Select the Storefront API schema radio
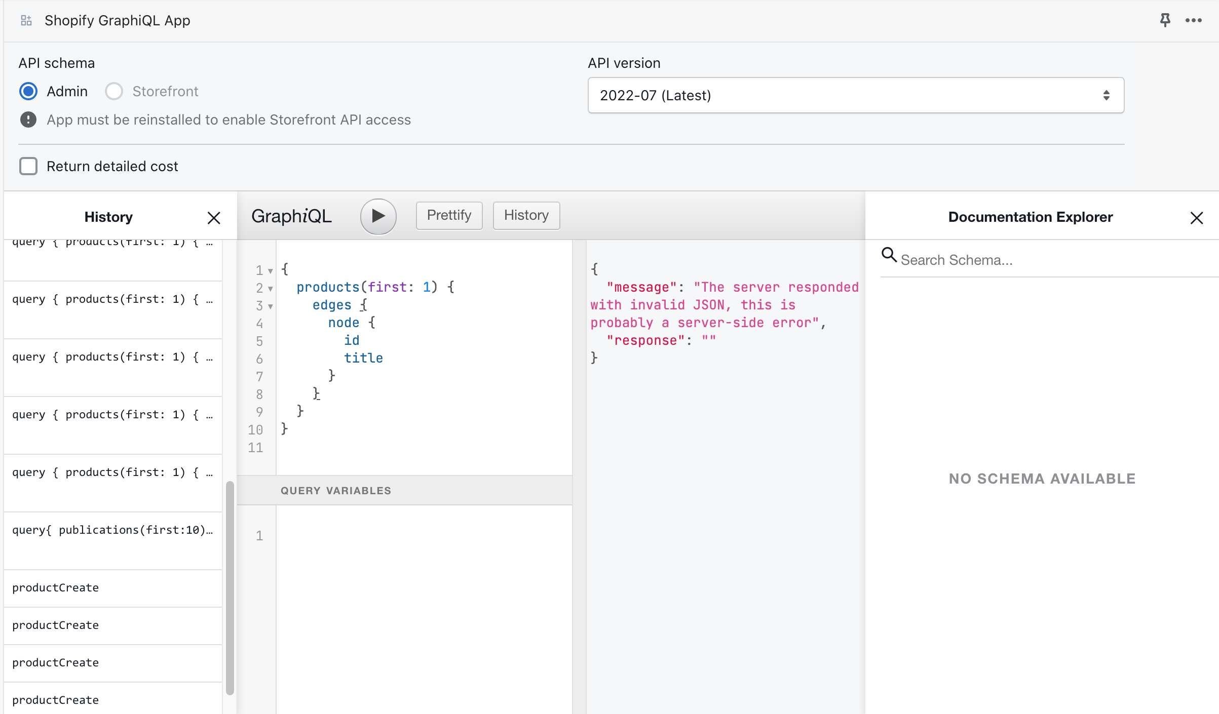This screenshot has width=1219, height=714. pos(114,91)
